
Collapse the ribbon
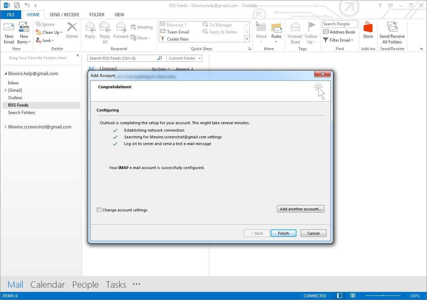[x=421, y=49]
